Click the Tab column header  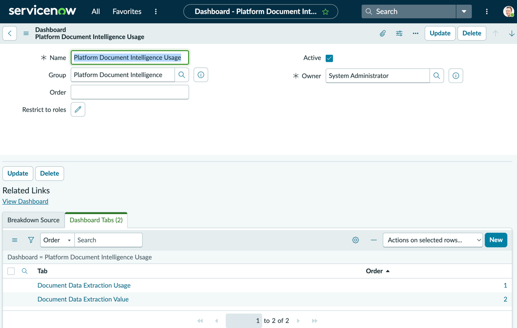pos(42,271)
